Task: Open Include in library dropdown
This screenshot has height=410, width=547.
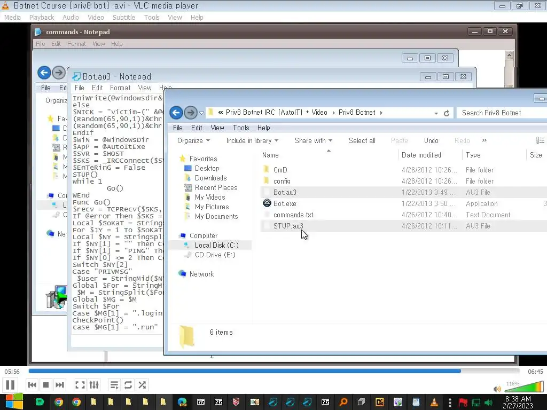Action: coord(252,140)
